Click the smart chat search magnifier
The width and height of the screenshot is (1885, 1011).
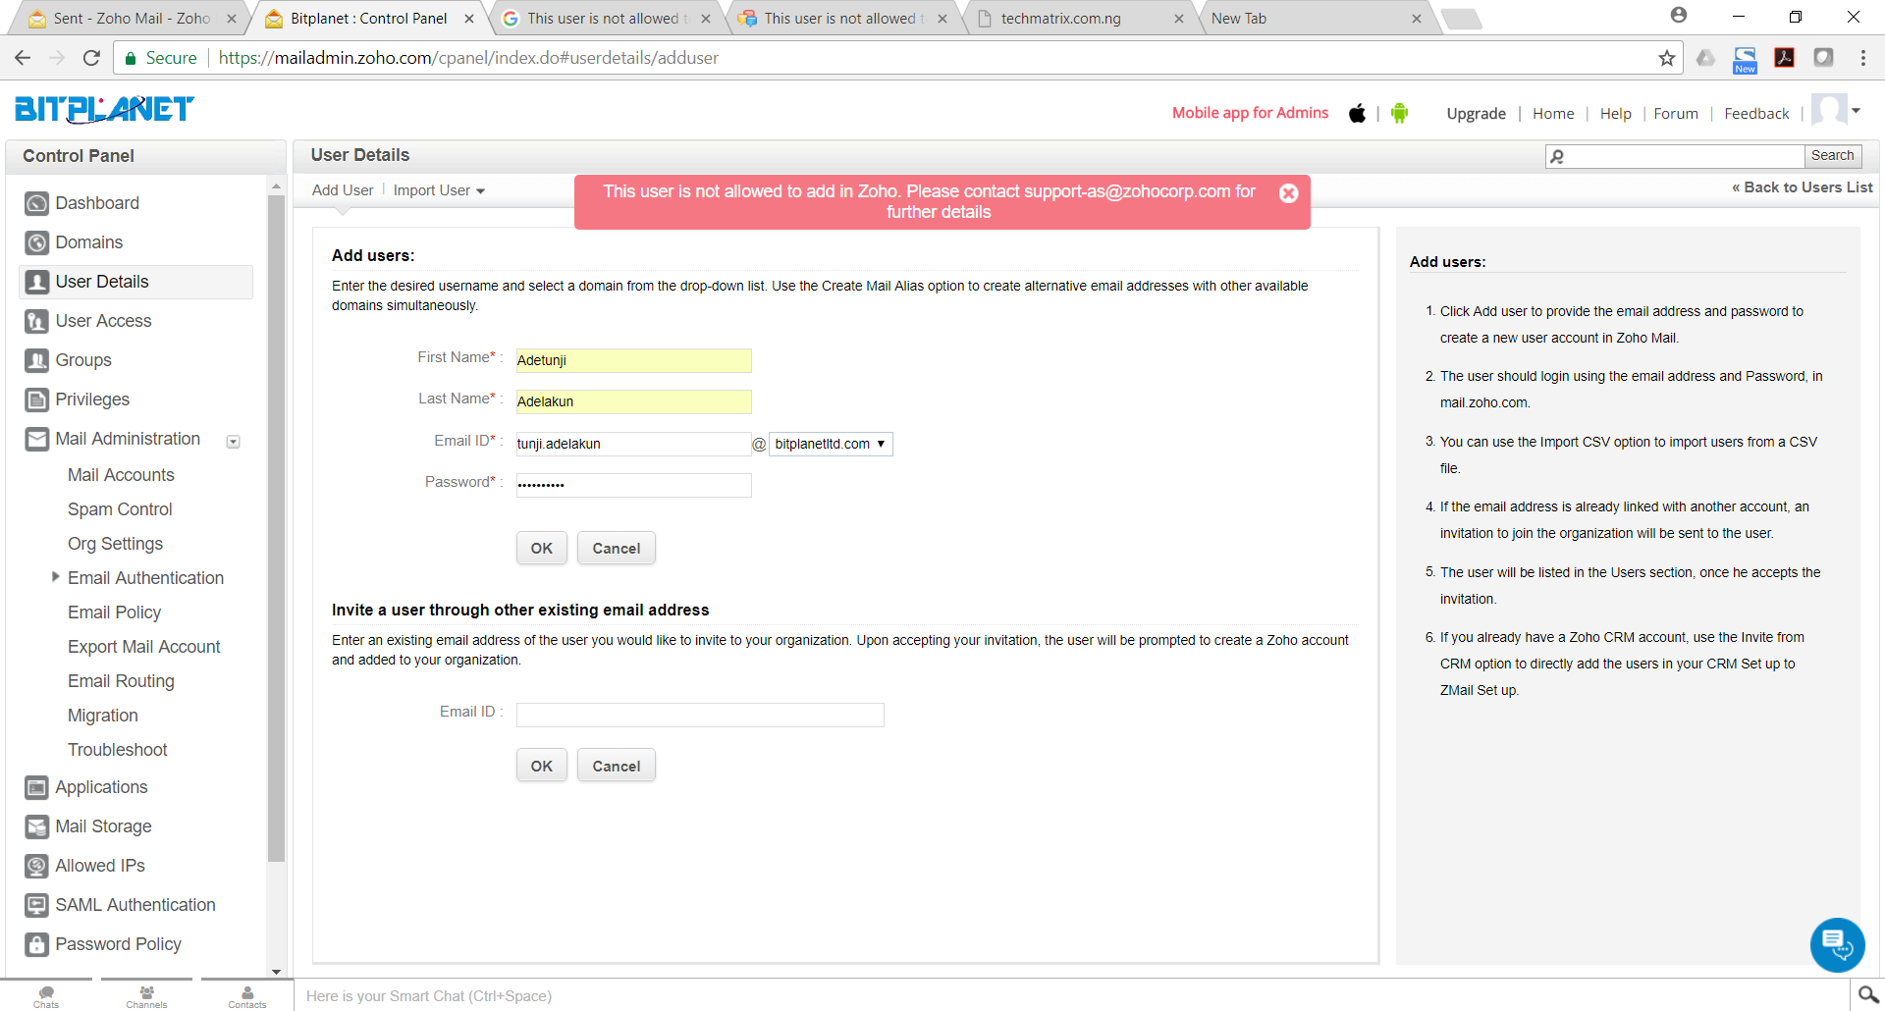(x=1868, y=994)
